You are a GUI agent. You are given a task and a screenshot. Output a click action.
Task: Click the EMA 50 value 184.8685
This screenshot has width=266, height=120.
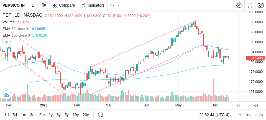click(37, 29)
